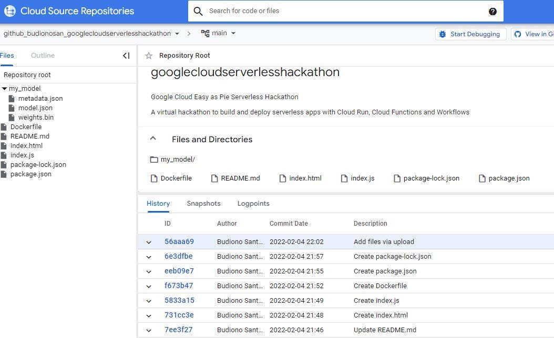
Task: Select the Logpoints tab
Action: coord(253,204)
